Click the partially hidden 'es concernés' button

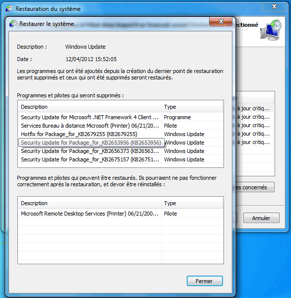pos(255,187)
